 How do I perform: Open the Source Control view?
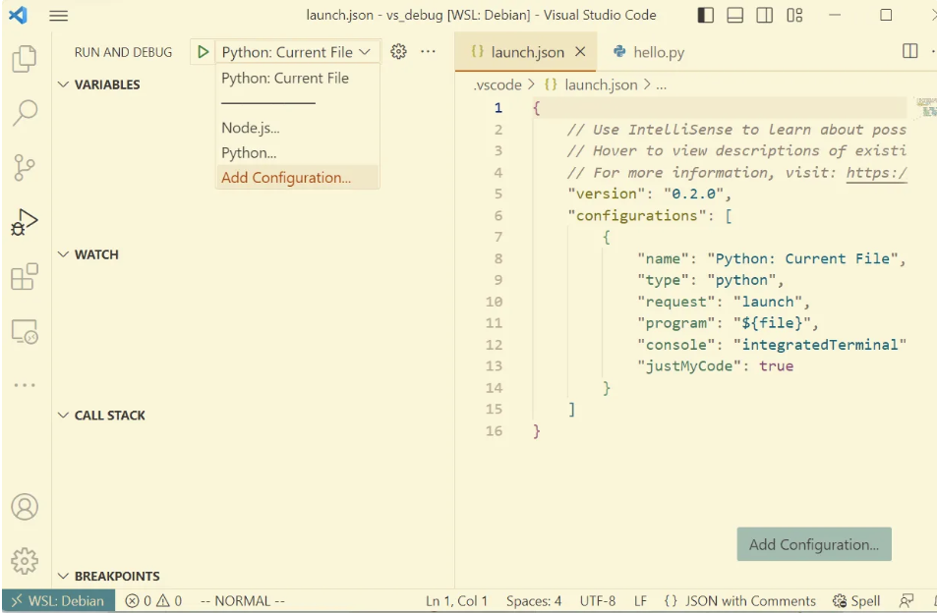[x=24, y=168]
